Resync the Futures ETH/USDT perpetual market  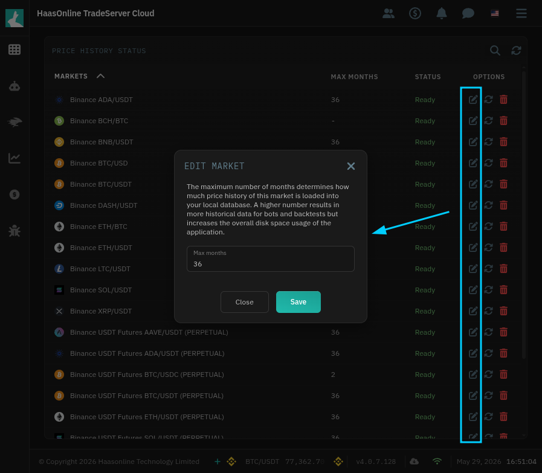click(x=488, y=417)
